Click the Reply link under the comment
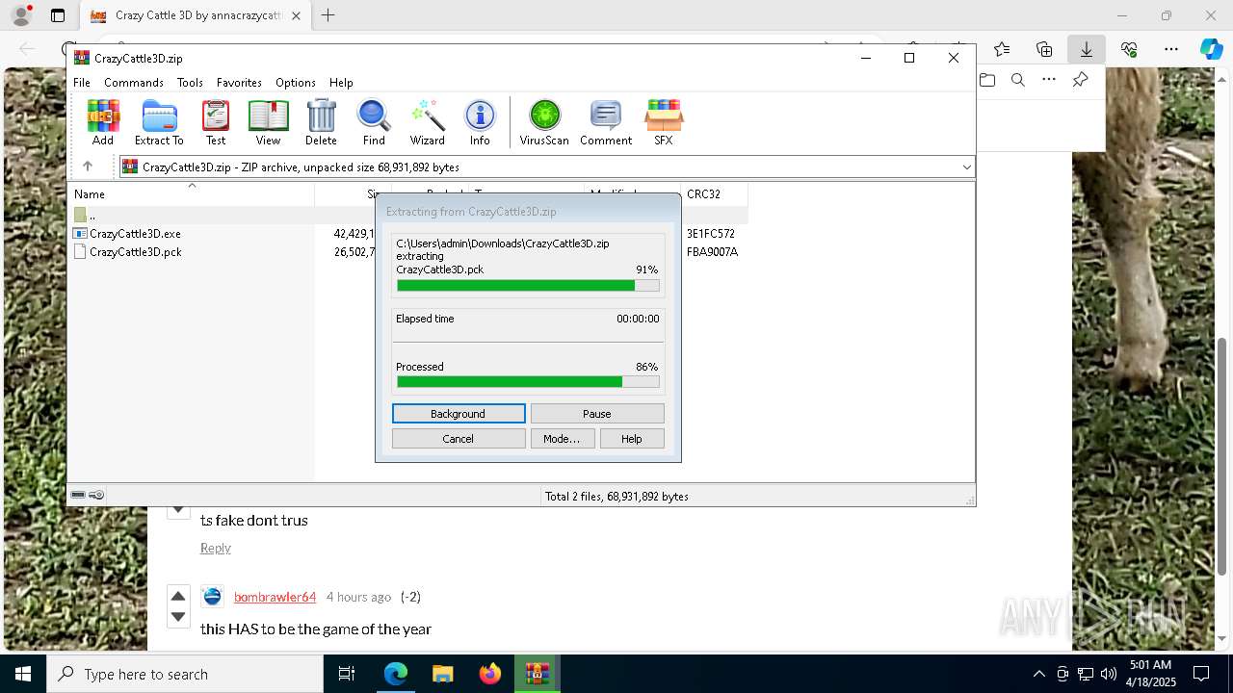The height and width of the screenshot is (693, 1233). [215, 548]
